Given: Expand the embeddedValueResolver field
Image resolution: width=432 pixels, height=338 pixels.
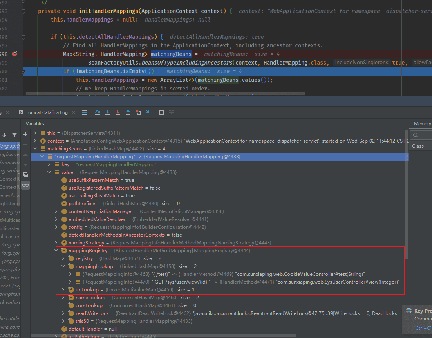Looking at the screenshot, I should pyautogui.click(x=56, y=219).
